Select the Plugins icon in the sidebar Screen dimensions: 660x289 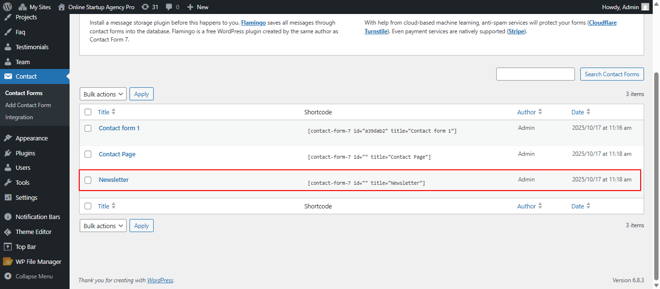click(9, 152)
